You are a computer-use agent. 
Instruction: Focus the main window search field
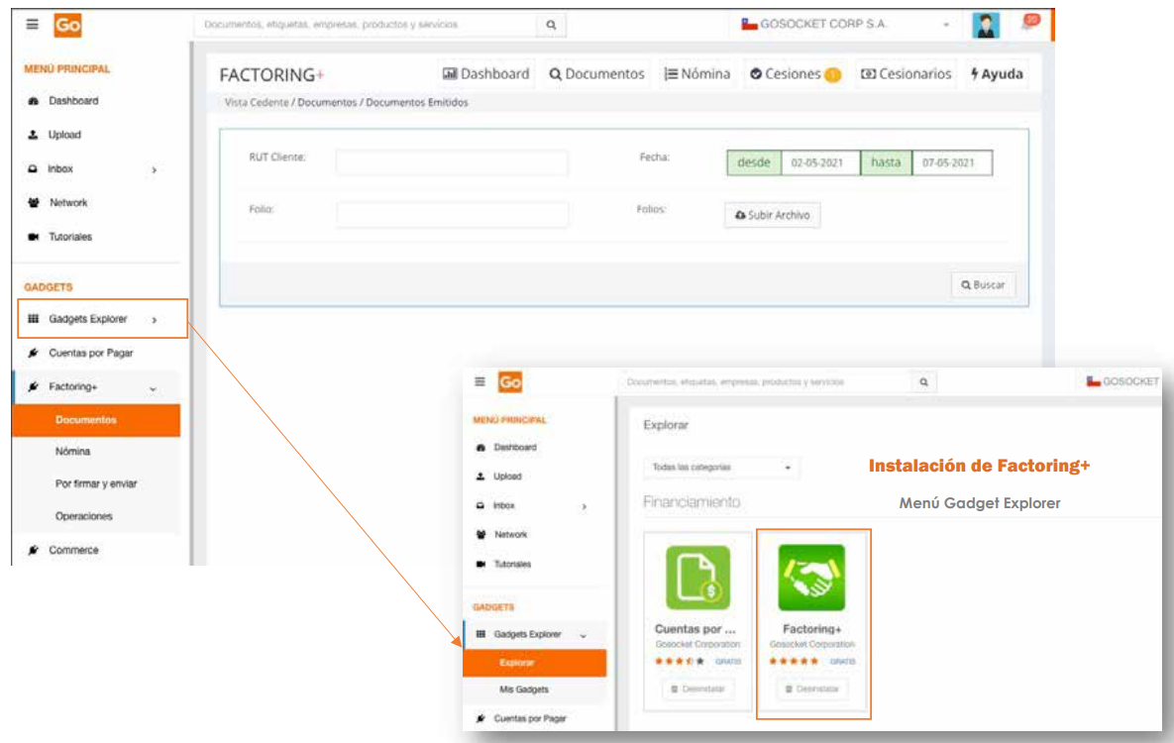[x=366, y=25]
